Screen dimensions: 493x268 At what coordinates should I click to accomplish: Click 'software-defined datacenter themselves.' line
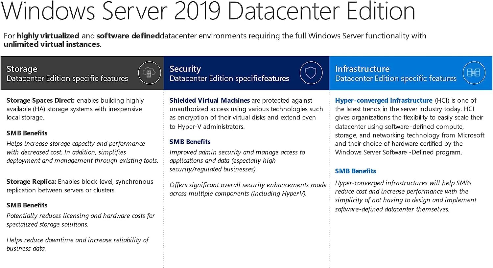point(392,209)
